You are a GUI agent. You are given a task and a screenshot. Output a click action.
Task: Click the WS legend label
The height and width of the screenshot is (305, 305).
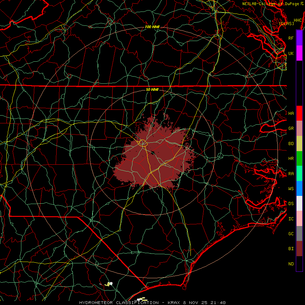pos(291,189)
